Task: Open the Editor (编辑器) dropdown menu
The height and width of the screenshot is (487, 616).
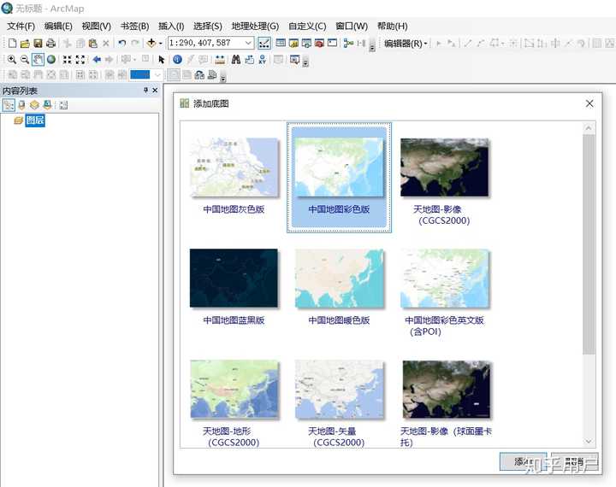Action: pos(406,44)
